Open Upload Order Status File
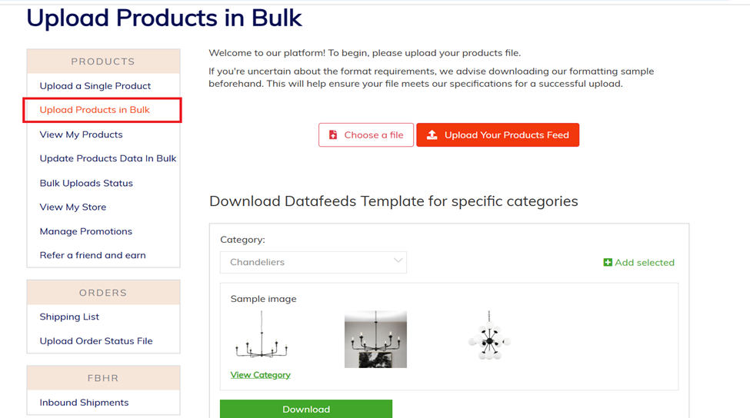Image resolution: width=750 pixels, height=418 pixels. 96,341
